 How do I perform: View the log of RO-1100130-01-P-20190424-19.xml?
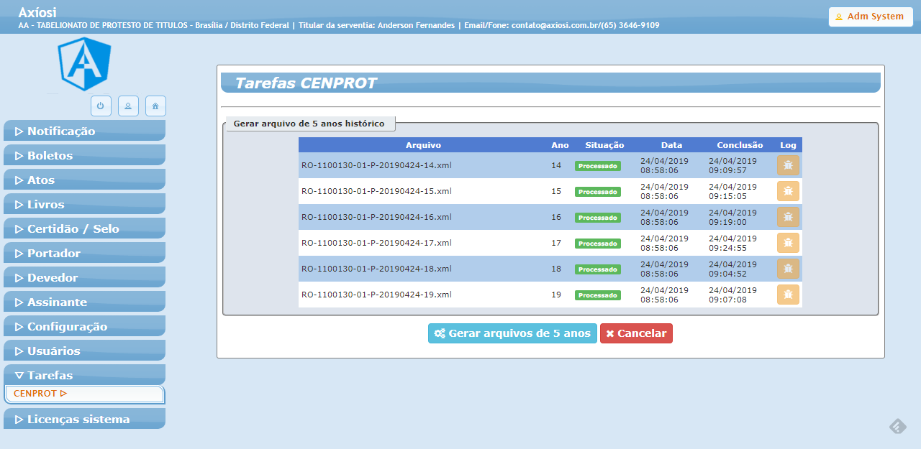[788, 295]
